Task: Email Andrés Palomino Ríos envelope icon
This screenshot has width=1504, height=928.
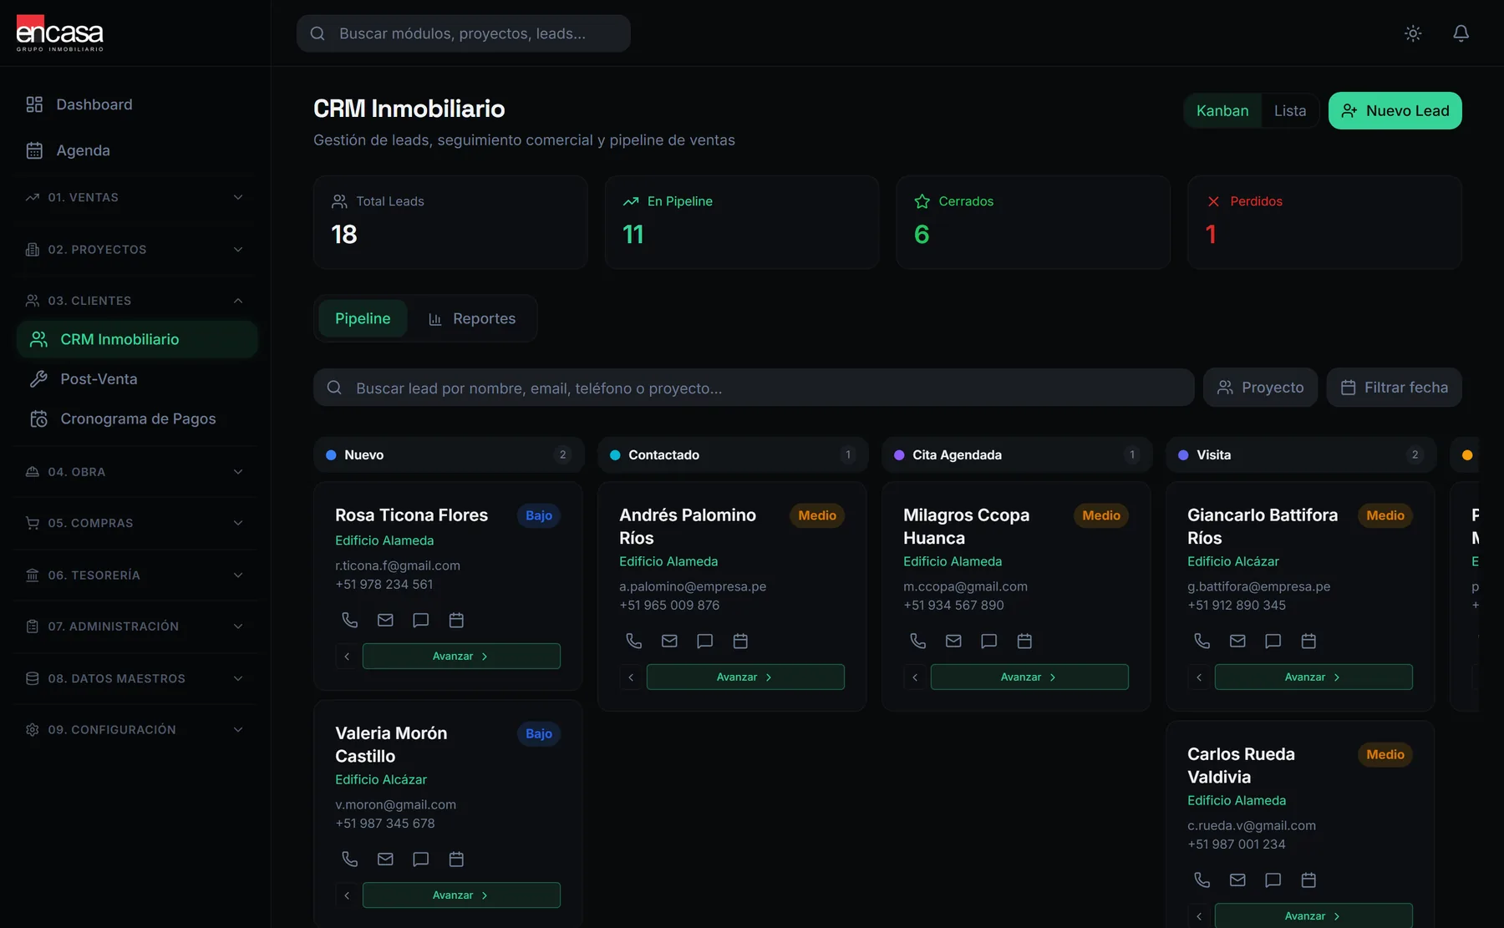Action: [669, 641]
